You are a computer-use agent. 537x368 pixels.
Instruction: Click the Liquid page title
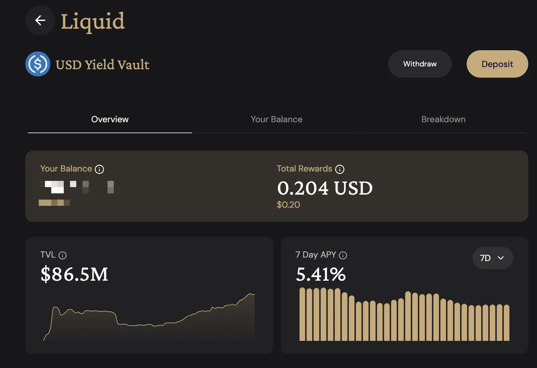pyautogui.click(x=93, y=21)
